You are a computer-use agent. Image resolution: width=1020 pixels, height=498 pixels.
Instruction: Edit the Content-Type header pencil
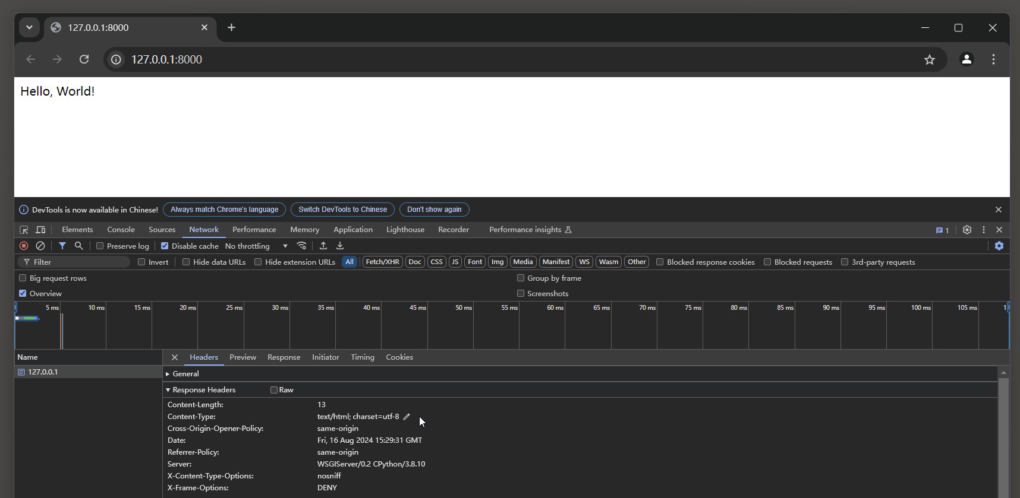coord(407,417)
